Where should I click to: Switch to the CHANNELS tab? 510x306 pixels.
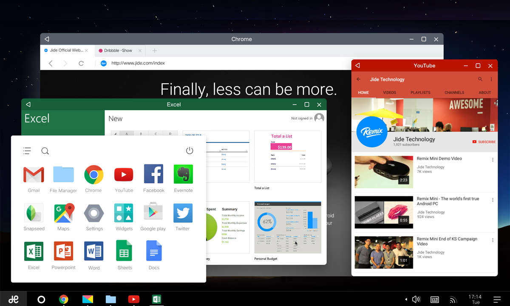click(454, 93)
